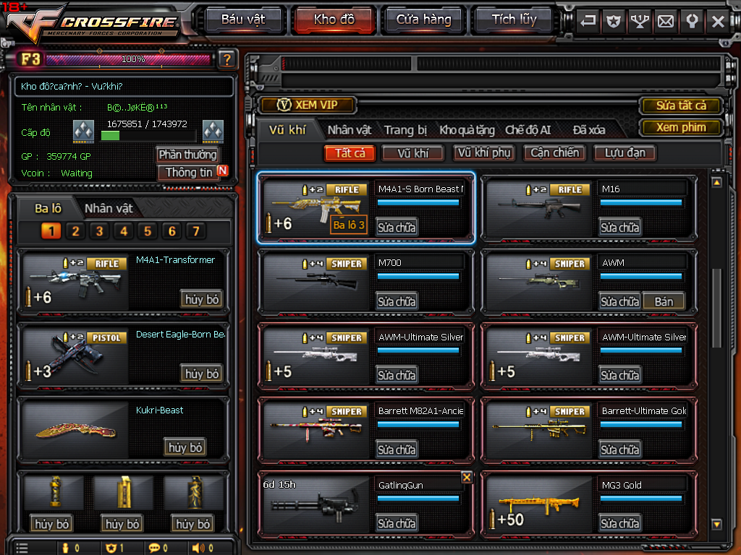Click Xem phim button
Viewport: 741px width, 555px height.
point(681,127)
